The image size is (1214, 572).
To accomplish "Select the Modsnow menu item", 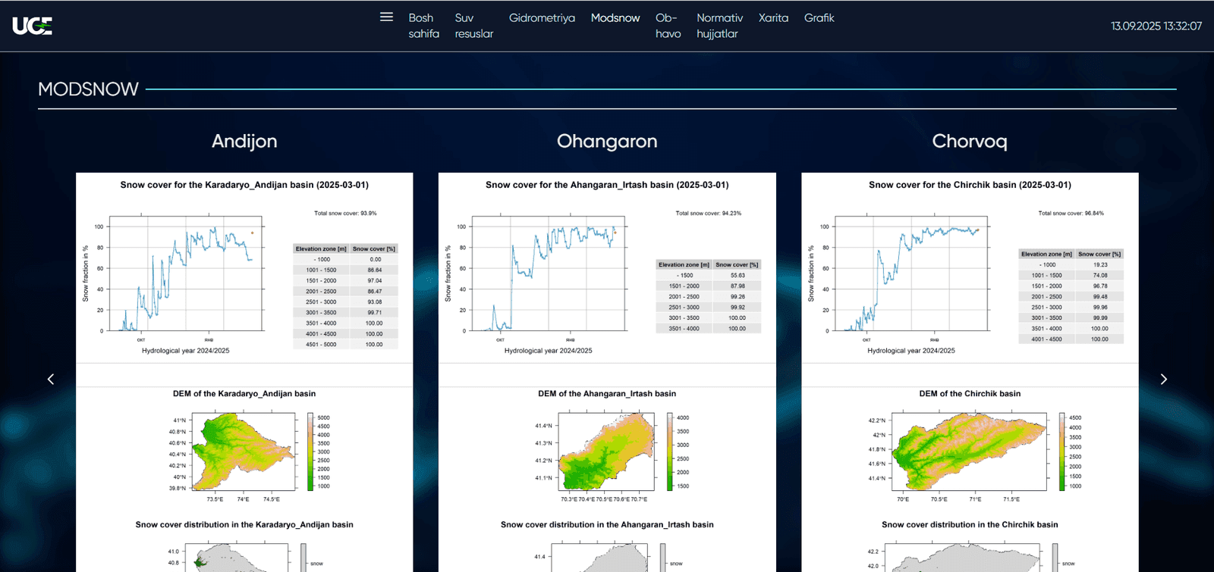I will (x=615, y=18).
